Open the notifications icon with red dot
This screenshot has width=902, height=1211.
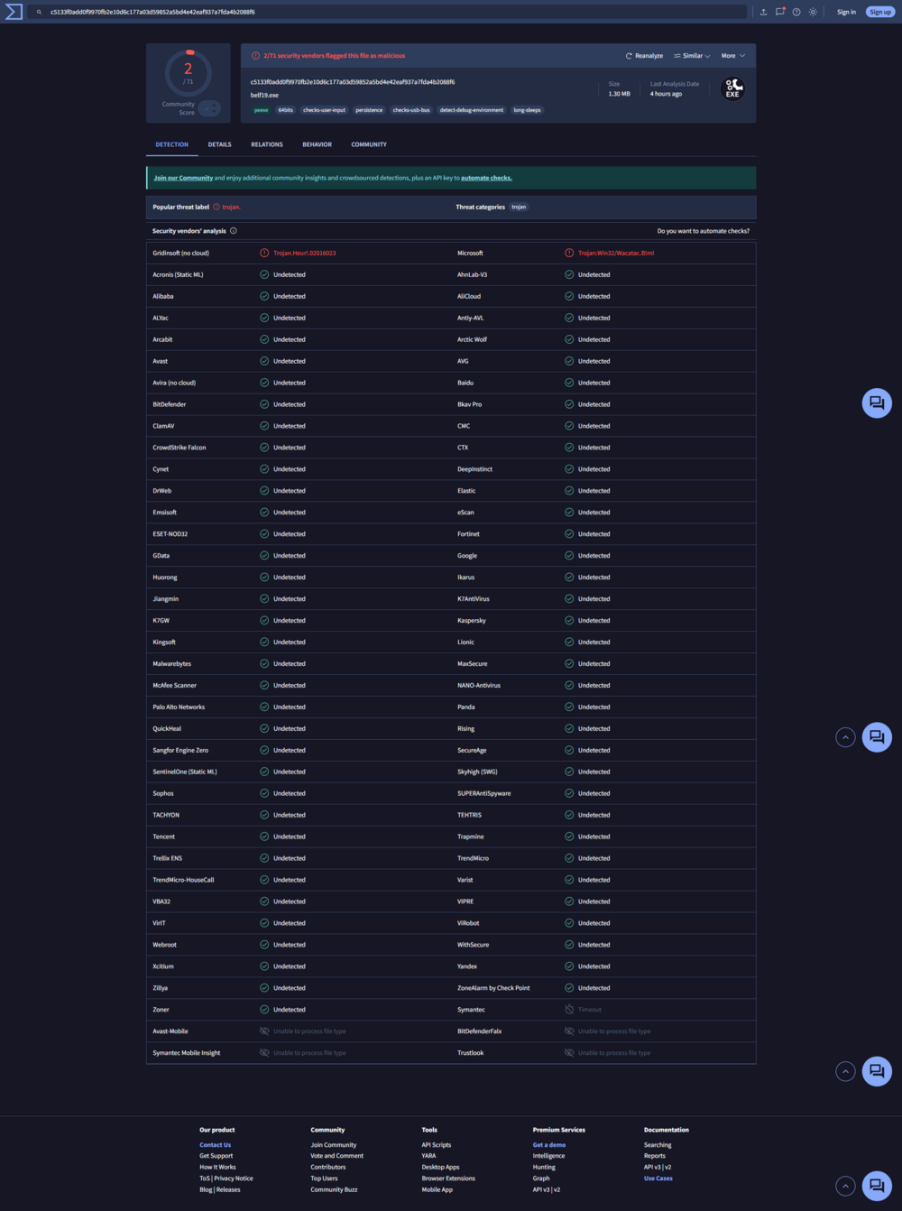[780, 12]
